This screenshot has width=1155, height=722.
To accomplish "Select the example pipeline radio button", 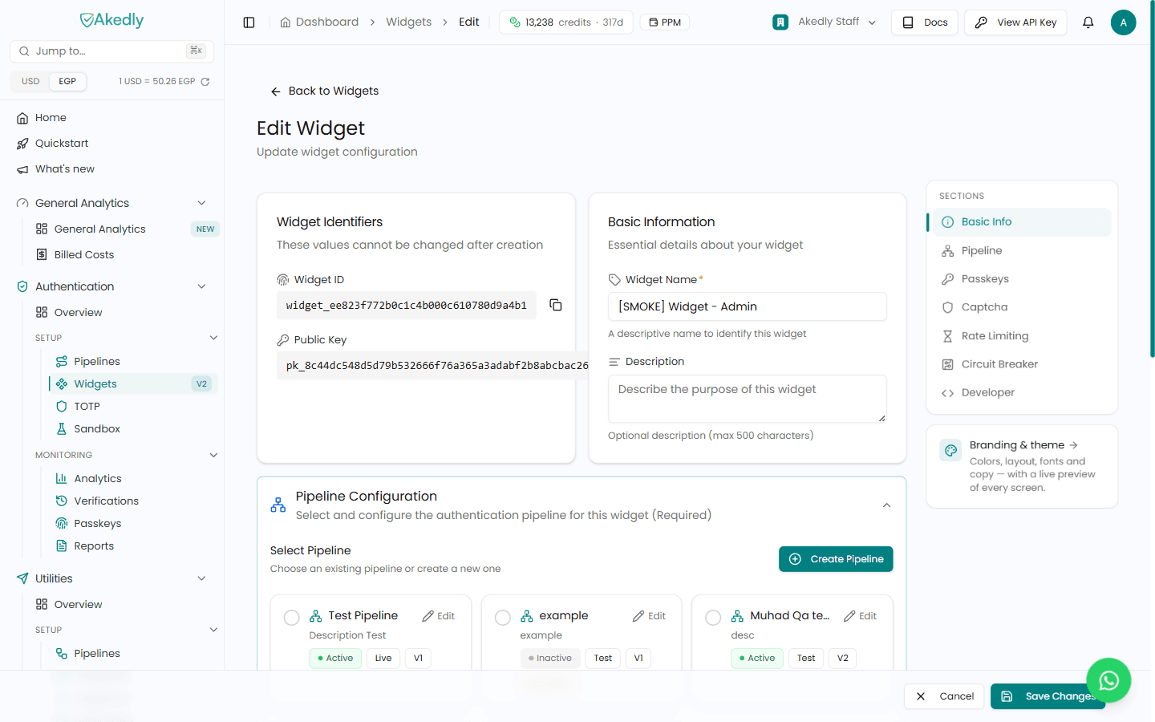I will (x=503, y=618).
